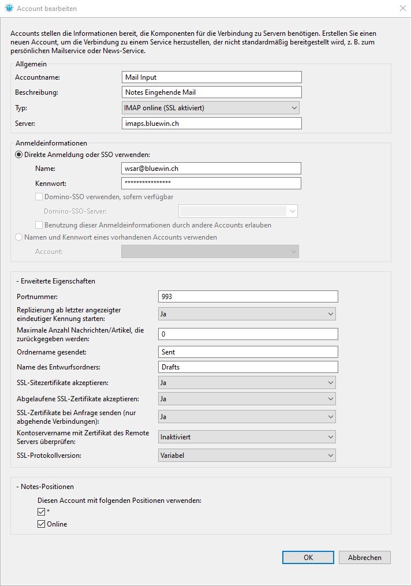Screen dimensions: 411x586
Task: Click the HCL Notes icon in title bar
Action: (9, 9)
